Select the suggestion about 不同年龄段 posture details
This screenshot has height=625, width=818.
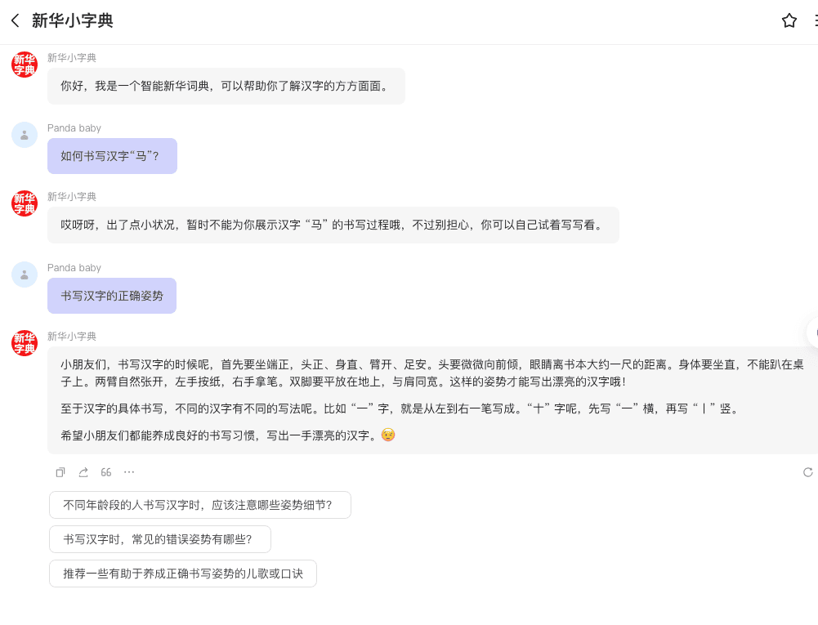pos(199,505)
